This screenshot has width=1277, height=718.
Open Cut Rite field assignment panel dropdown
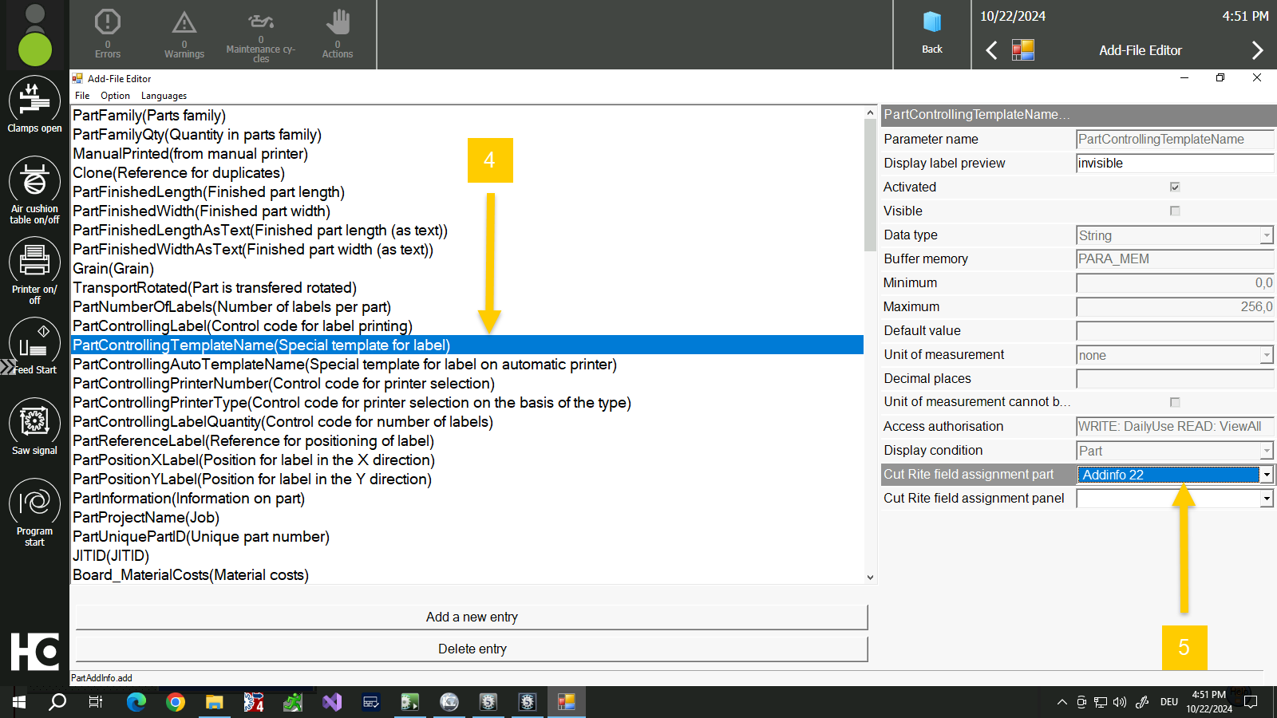click(x=1267, y=499)
